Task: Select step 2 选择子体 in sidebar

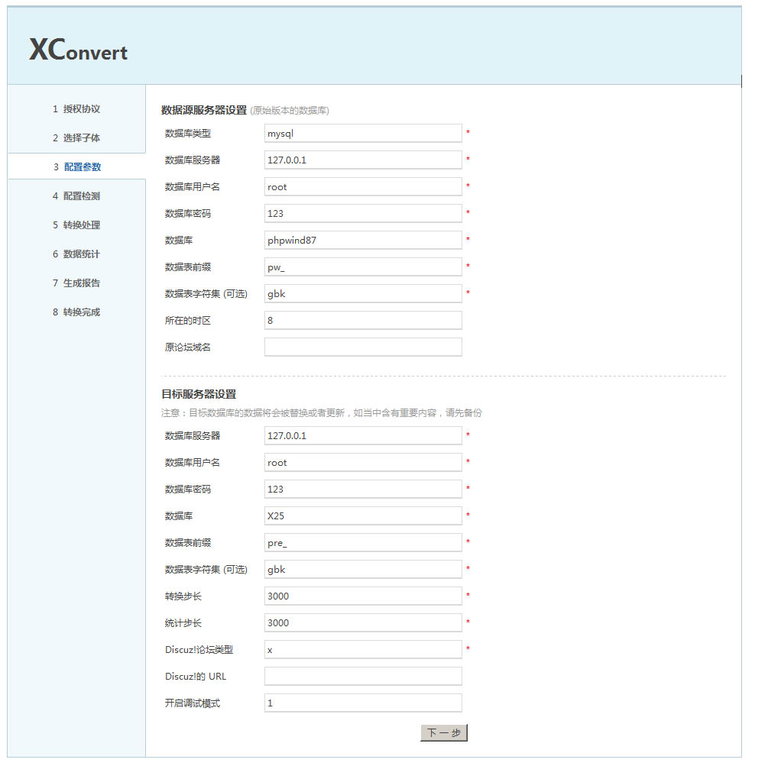Action: (76, 138)
